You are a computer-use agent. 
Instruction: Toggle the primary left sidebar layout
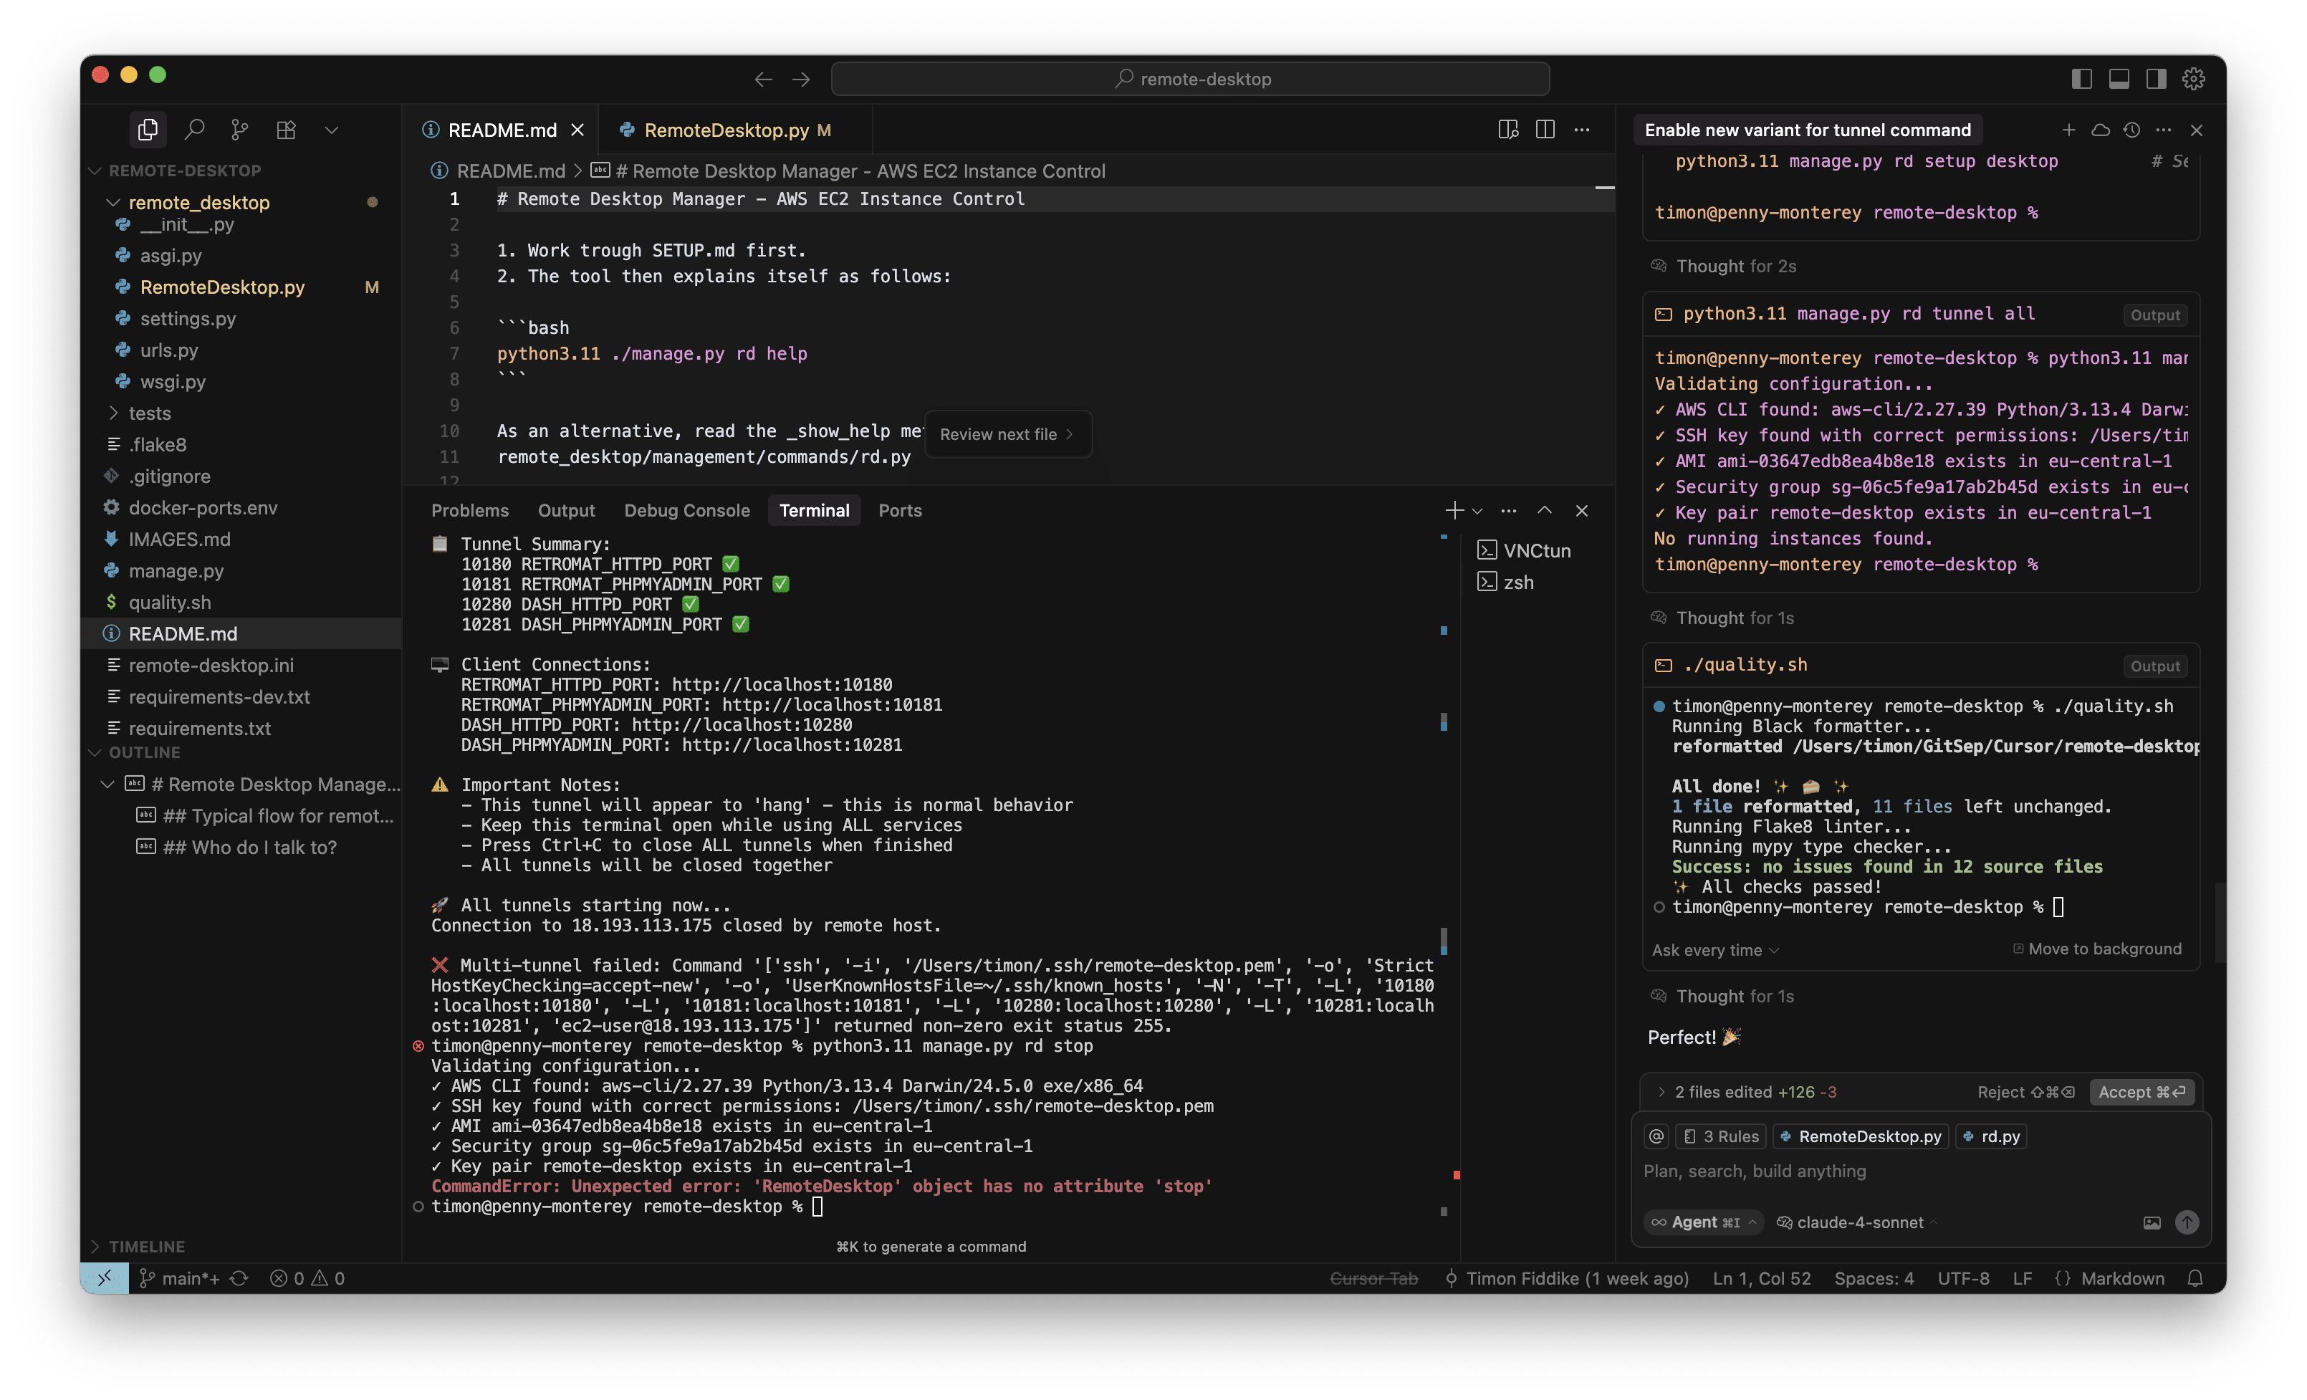[2081, 79]
